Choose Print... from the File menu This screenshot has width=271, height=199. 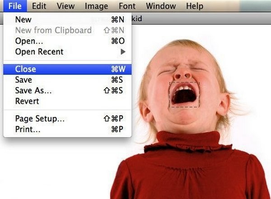click(67, 129)
